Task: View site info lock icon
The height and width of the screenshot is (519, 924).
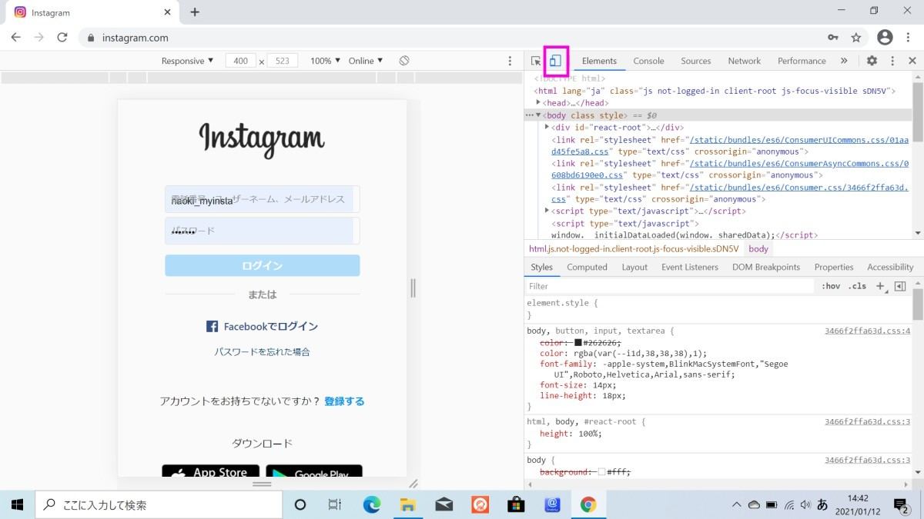Action: tap(92, 38)
